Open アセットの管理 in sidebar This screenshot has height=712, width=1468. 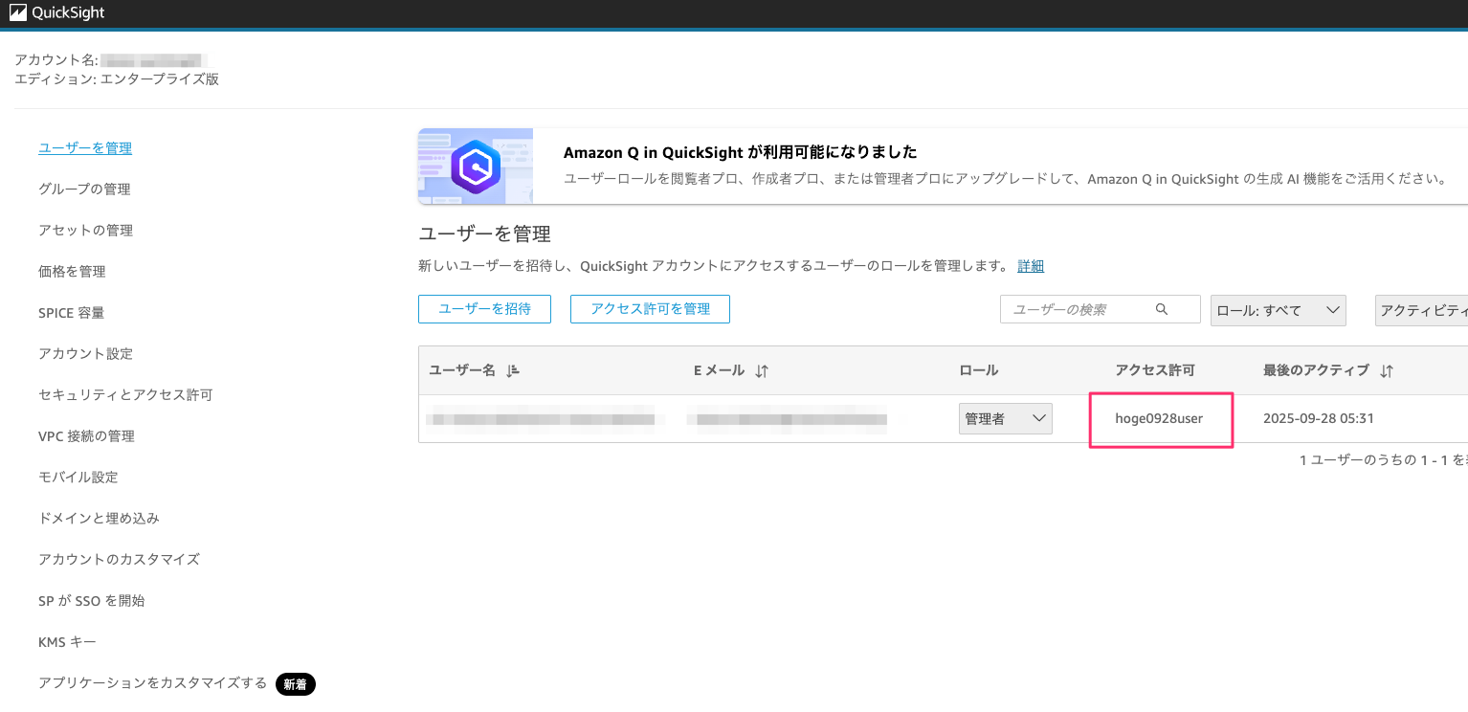pos(85,230)
